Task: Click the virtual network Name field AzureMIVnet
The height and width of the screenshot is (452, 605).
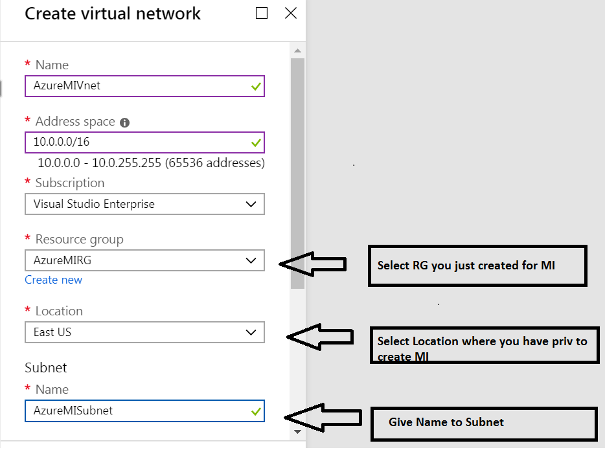Action: [144, 86]
